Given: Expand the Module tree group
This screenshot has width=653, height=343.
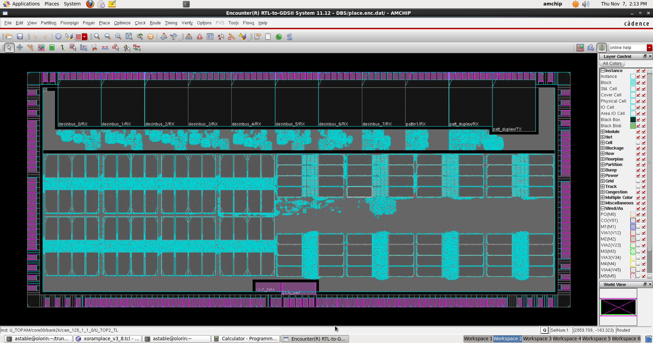Looking at the screenshot, I should click(602, 132).
